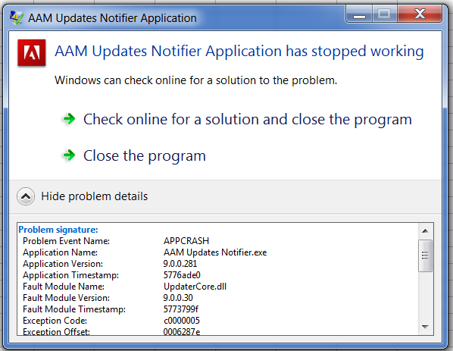Image resolution: width=453 pixels, height=351 pixels.
Task: Click the Application Timestamp label
Action: tap(70, 275)
